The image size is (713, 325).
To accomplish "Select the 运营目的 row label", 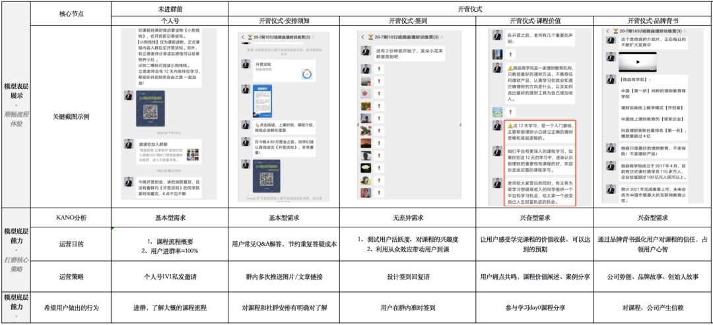I will pyautogui.click(x=71, y=244).
